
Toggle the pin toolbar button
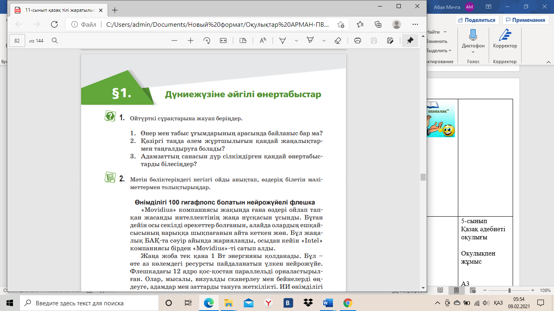[410, 40]
